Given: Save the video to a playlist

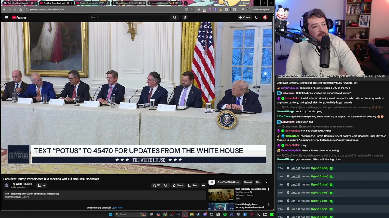Looking at the screenshot, I should [193, 185].
